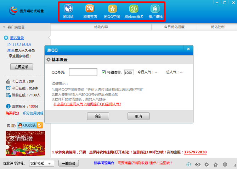Open the 匿名登录 link
The height and width of the screenshot is (169, 237).
17,38
